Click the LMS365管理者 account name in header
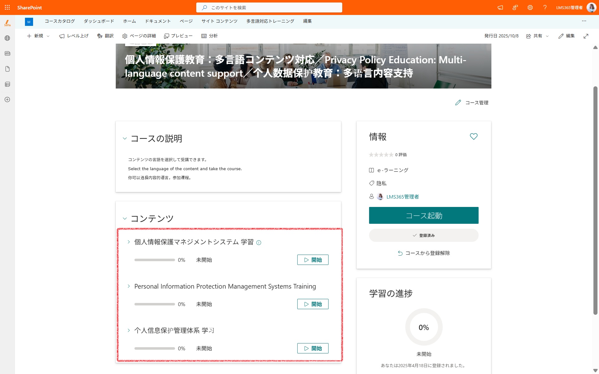 [x=569, y=7]
